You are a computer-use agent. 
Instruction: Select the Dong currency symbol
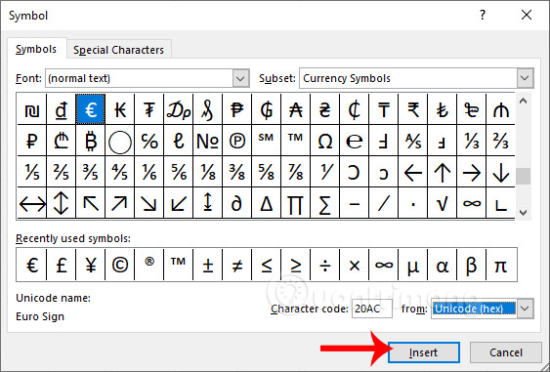[x=61, y=109]
